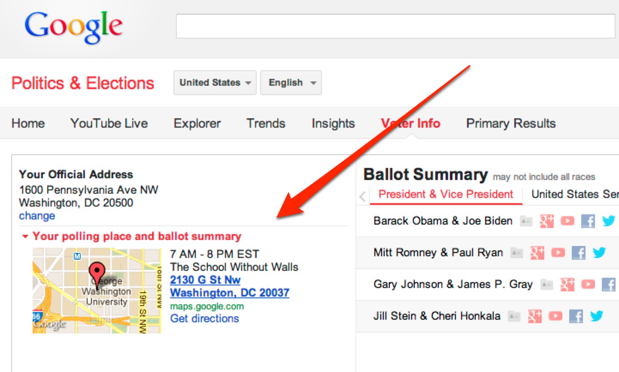Click Get directions for the polling place
Viewport: 619px width, 372px height.
205,318
